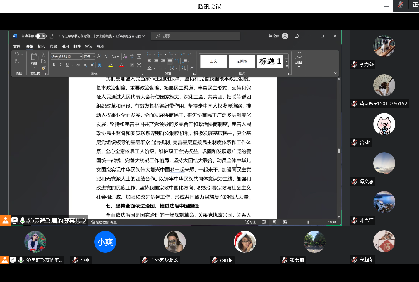This screenshot has height=282, width=419.
Task: Decrease font size with the smaller A
Action: coord(106,56)
